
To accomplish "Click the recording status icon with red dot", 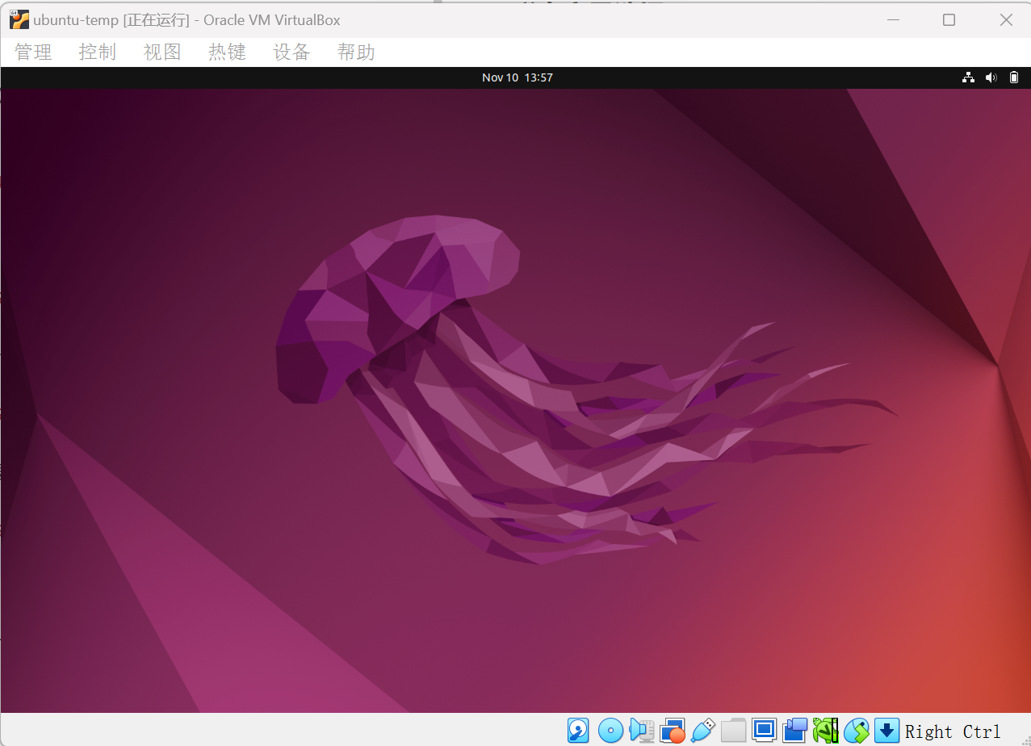I will [x=673, y=731].
